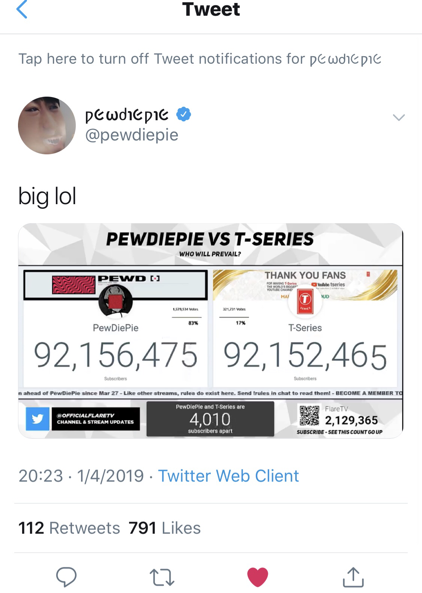This screenshot has height=593, width=422.
Task: View the 112 Retweets list
Action: pos(69,528)
